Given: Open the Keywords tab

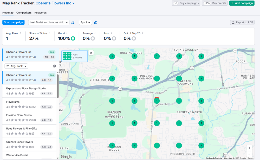Looking at the screenshot, I should pyautogui.click(x=40, y=12).
